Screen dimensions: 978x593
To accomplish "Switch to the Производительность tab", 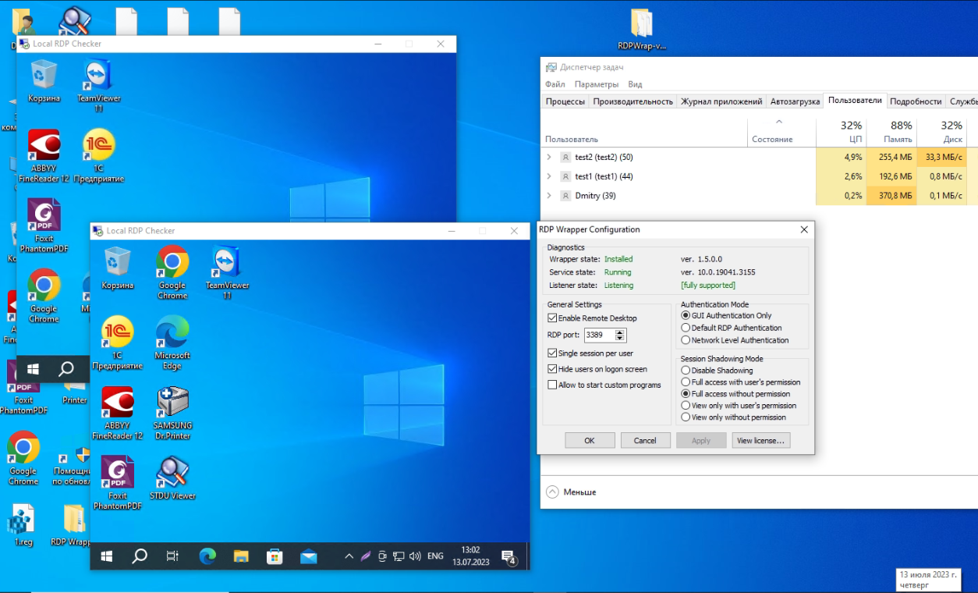I will (633, 101).
